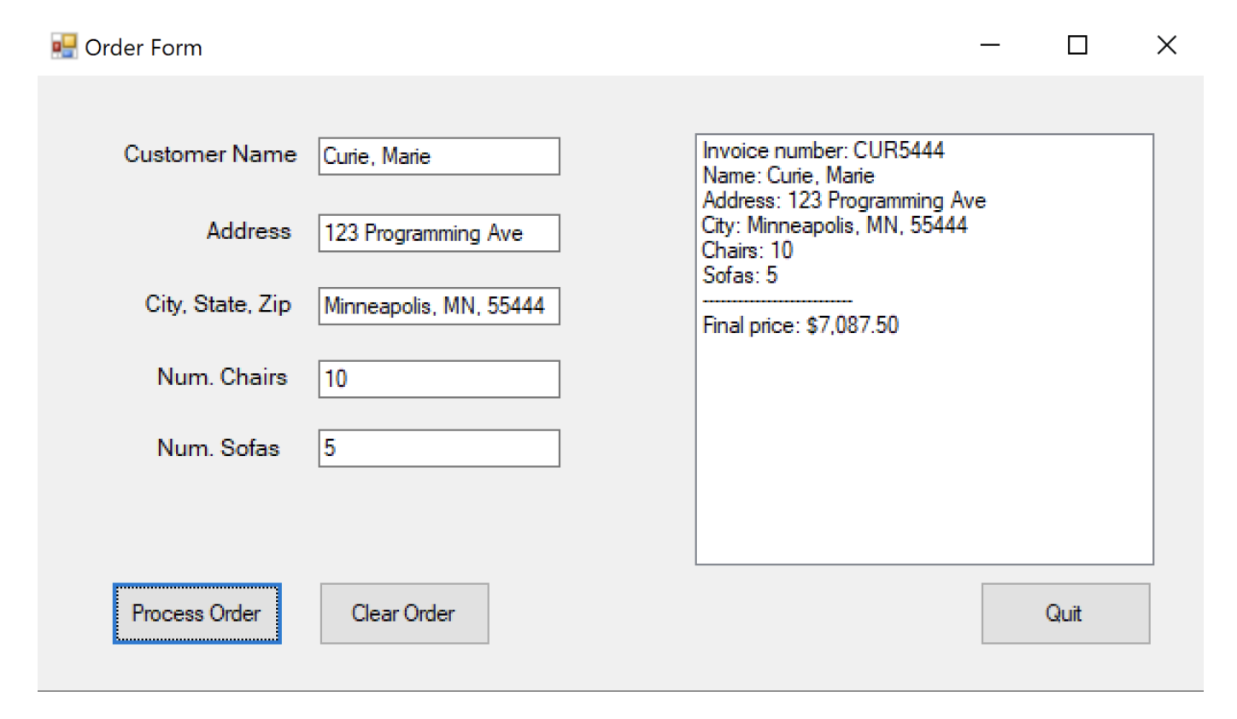The height and width of the screenshot is (719, 1237).
Task: Click the City, State, Zip field
Action: click(439, 306)
